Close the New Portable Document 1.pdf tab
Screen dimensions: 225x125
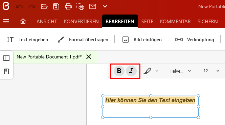[x=89, y=57]
